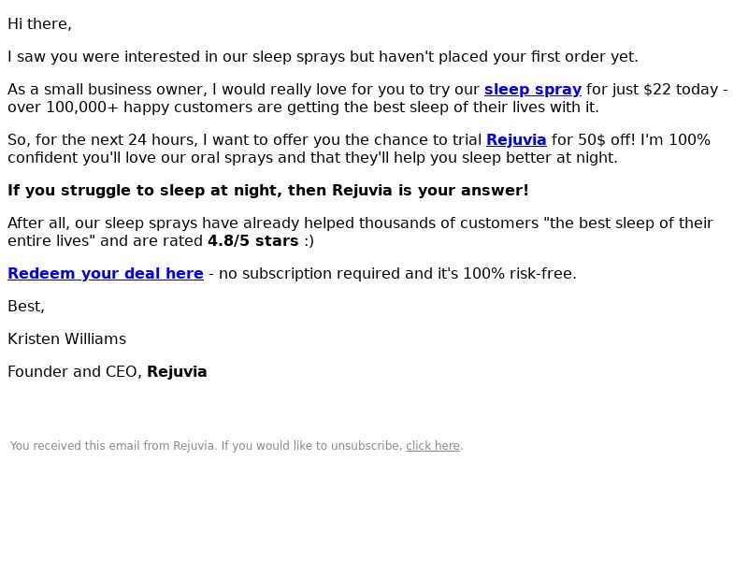748x561 pixels.
Task: Click the "100% risk-free" phrase
Action: click(520, 274)
